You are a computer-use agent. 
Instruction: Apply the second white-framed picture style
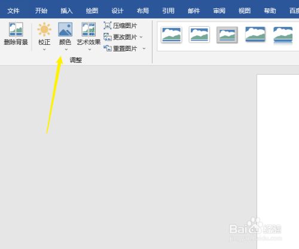click(x=199, y=35)
